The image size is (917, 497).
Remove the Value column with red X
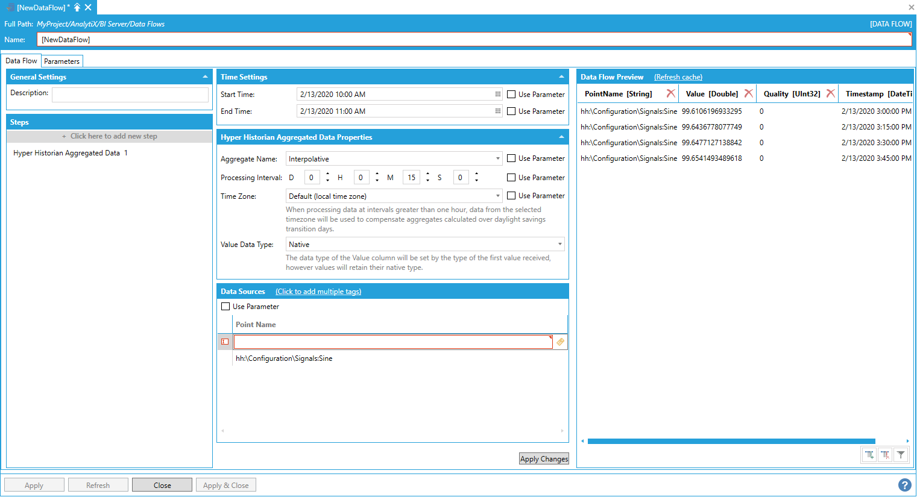click(x=748, y=93)
